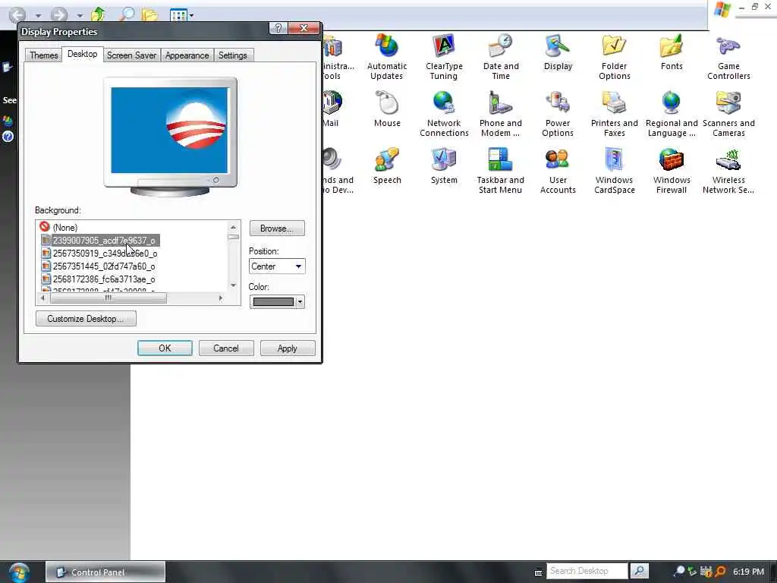Open the Display control panel icon
This screenshot has height=583, width=777.
(x=558, y=52)
